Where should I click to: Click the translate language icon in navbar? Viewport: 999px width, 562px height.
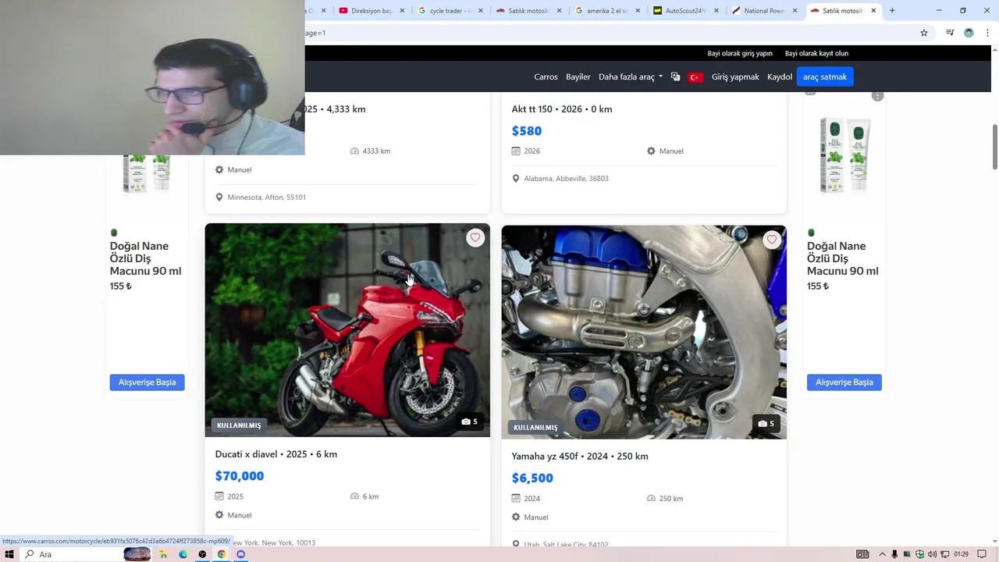pyautogui.click(x=675, y=76)
